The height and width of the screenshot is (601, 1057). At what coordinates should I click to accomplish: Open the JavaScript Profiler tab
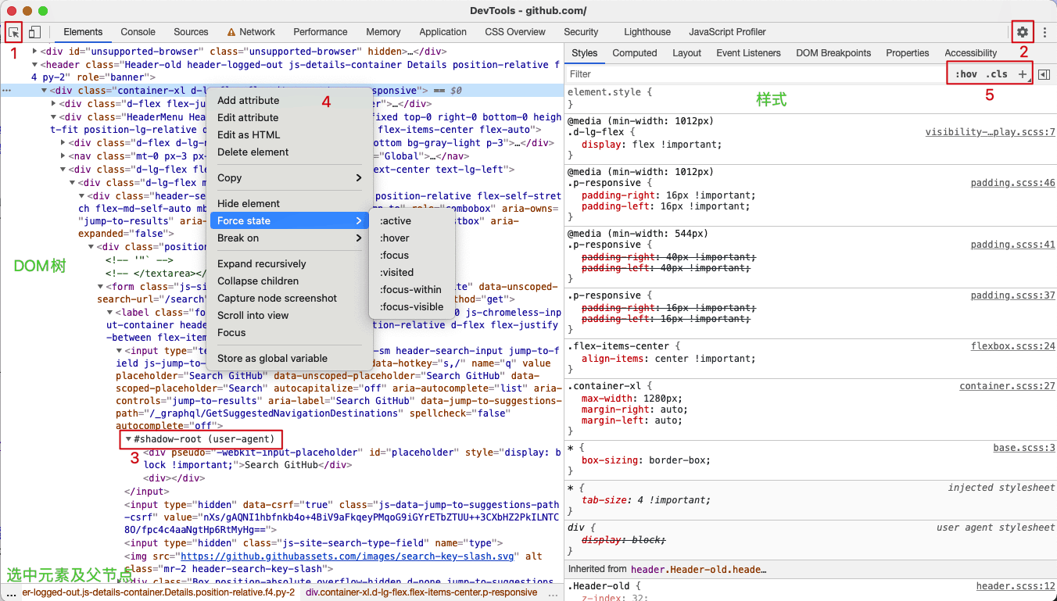tap(727, 32)
